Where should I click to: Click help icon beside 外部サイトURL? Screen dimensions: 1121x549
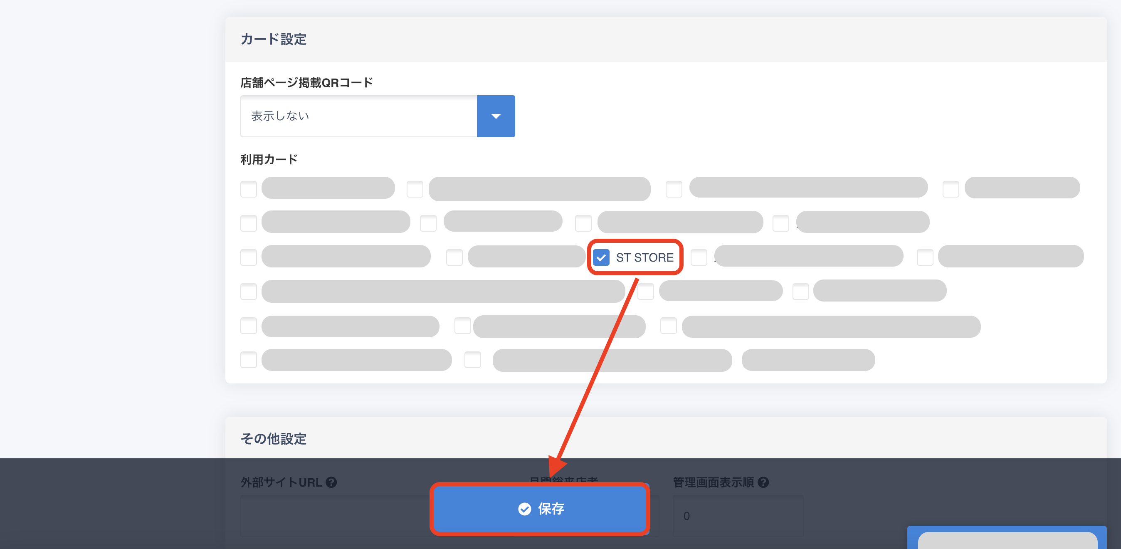331,482
